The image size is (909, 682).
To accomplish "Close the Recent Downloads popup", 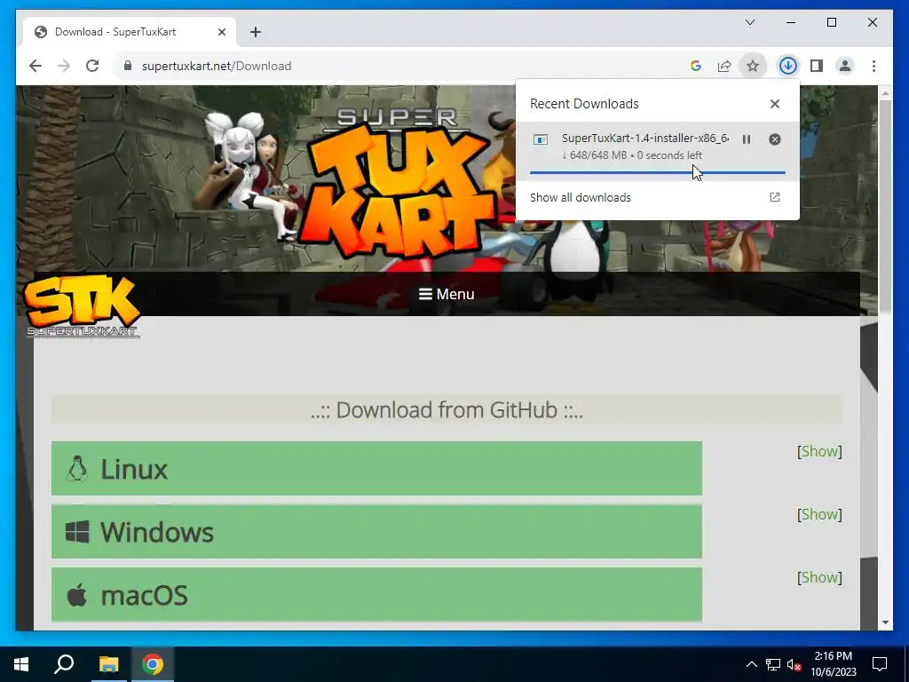I will (774, 104).
